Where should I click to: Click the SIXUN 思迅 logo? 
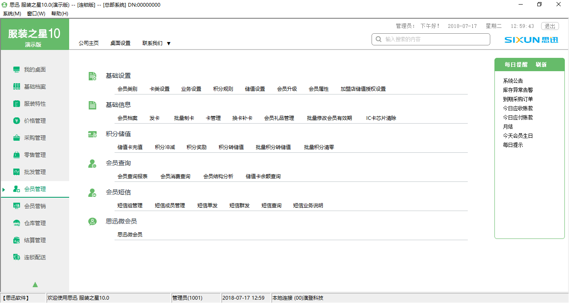coord(531,40)
